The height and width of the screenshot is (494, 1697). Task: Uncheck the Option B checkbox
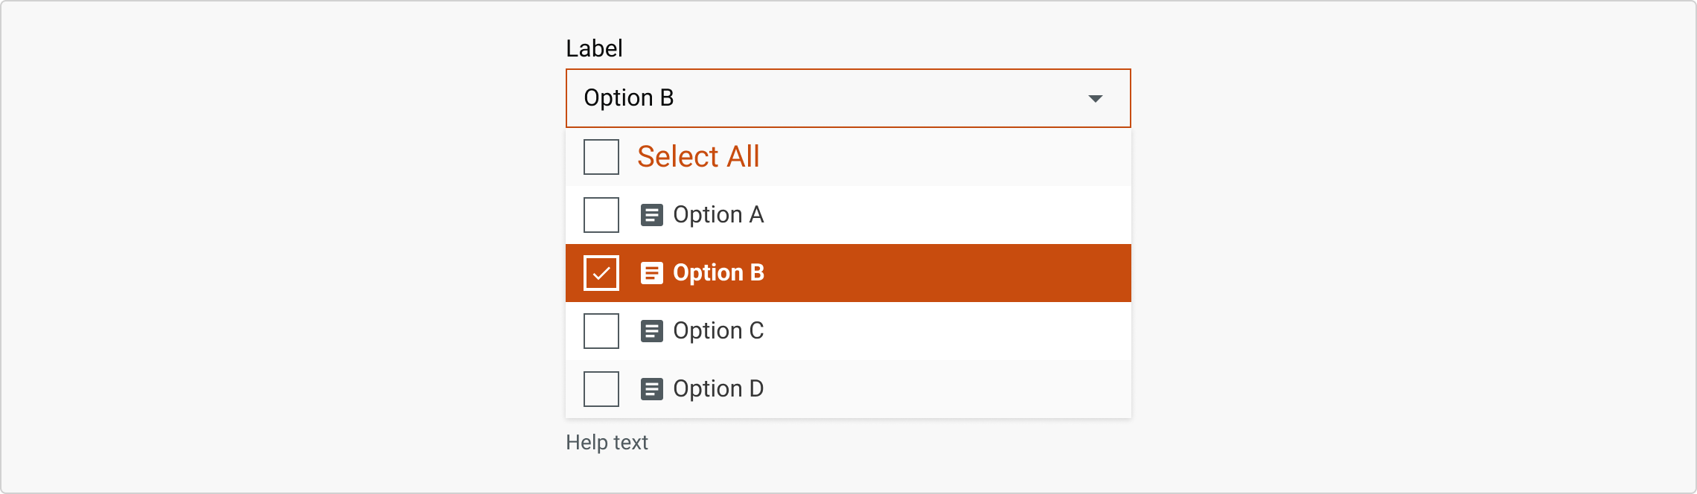pyautogui.click(x=601, y=273)
